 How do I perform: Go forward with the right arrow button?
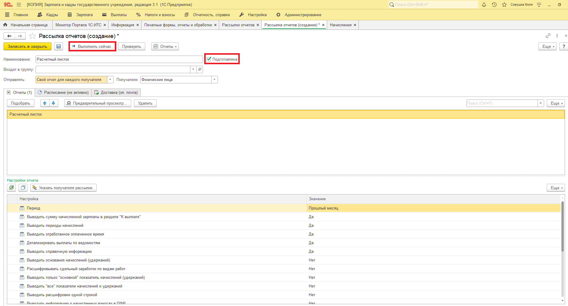[20, 36]
